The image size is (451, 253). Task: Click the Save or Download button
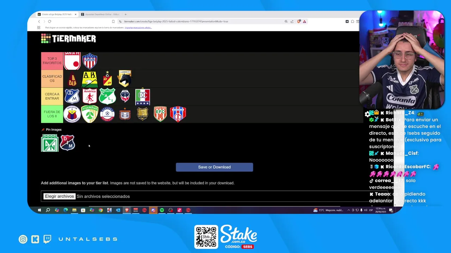tap(214, 167)
